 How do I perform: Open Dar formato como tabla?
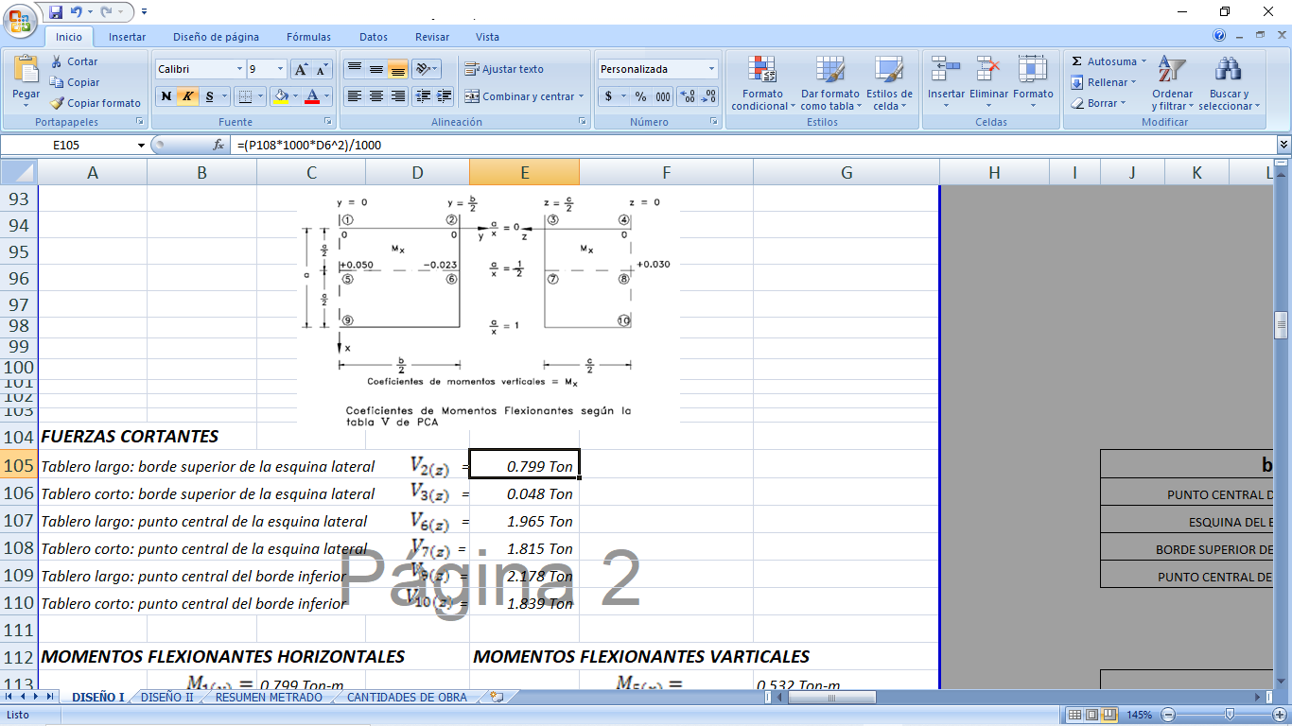[829, 83]
